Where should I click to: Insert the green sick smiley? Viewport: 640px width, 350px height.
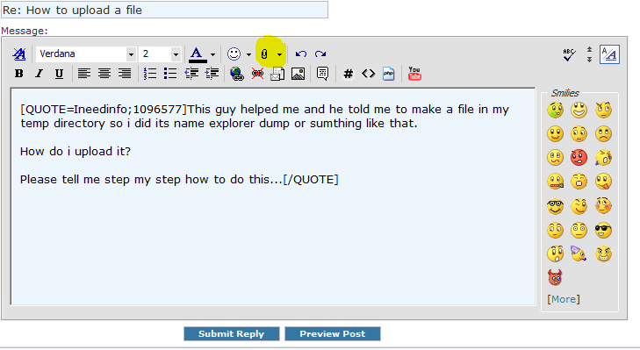click(x=556, y=110)
